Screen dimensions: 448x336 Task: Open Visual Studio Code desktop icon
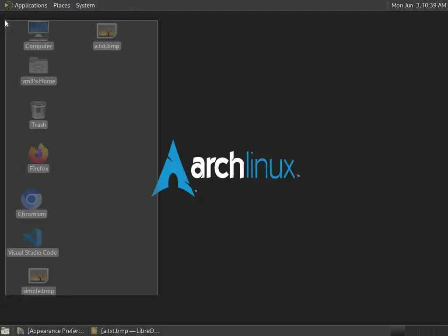pos(32,238)
